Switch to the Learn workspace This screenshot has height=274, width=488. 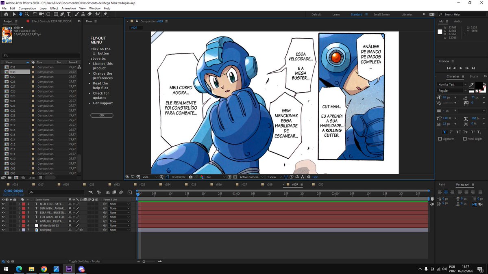click(x=336, y=14)
